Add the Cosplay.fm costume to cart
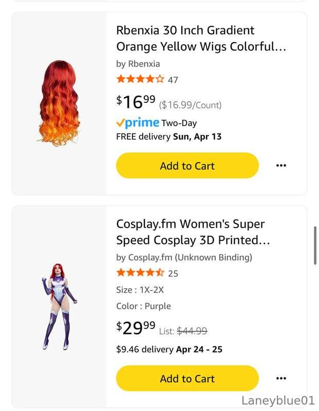This screenshot has height=411, width=319. [x=187, y=379]
